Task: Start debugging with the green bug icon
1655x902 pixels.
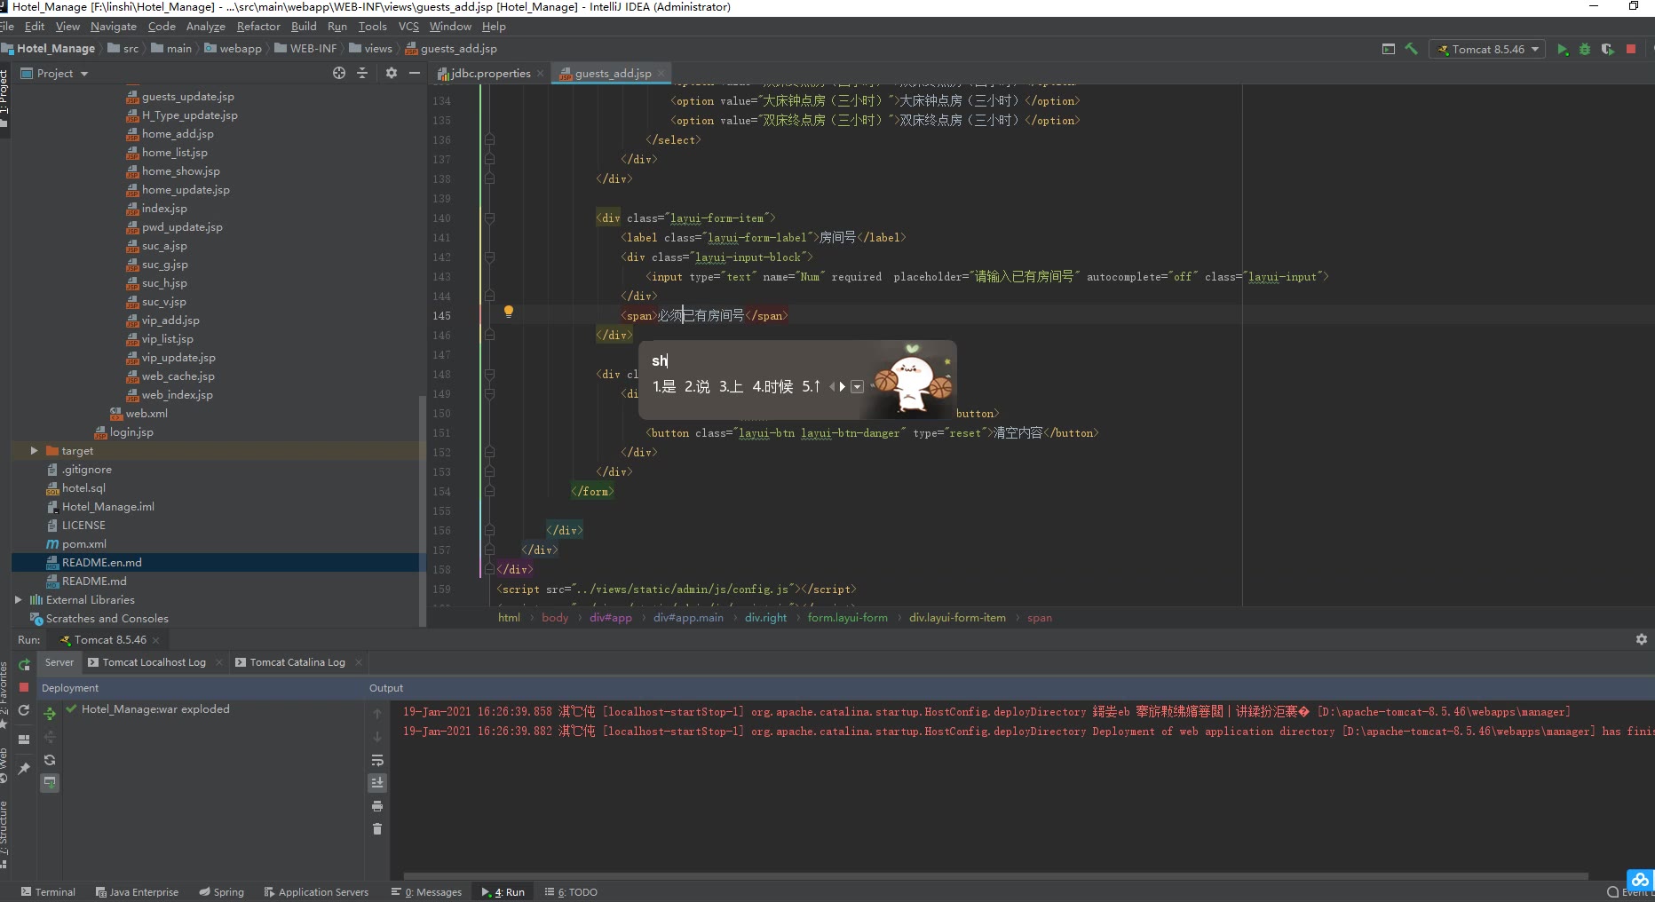Action: [x=1585, y=49]
